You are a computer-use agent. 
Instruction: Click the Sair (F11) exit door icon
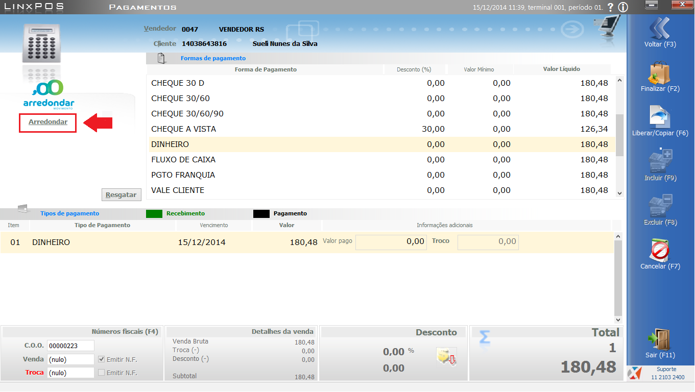click(x=660, y=340)
